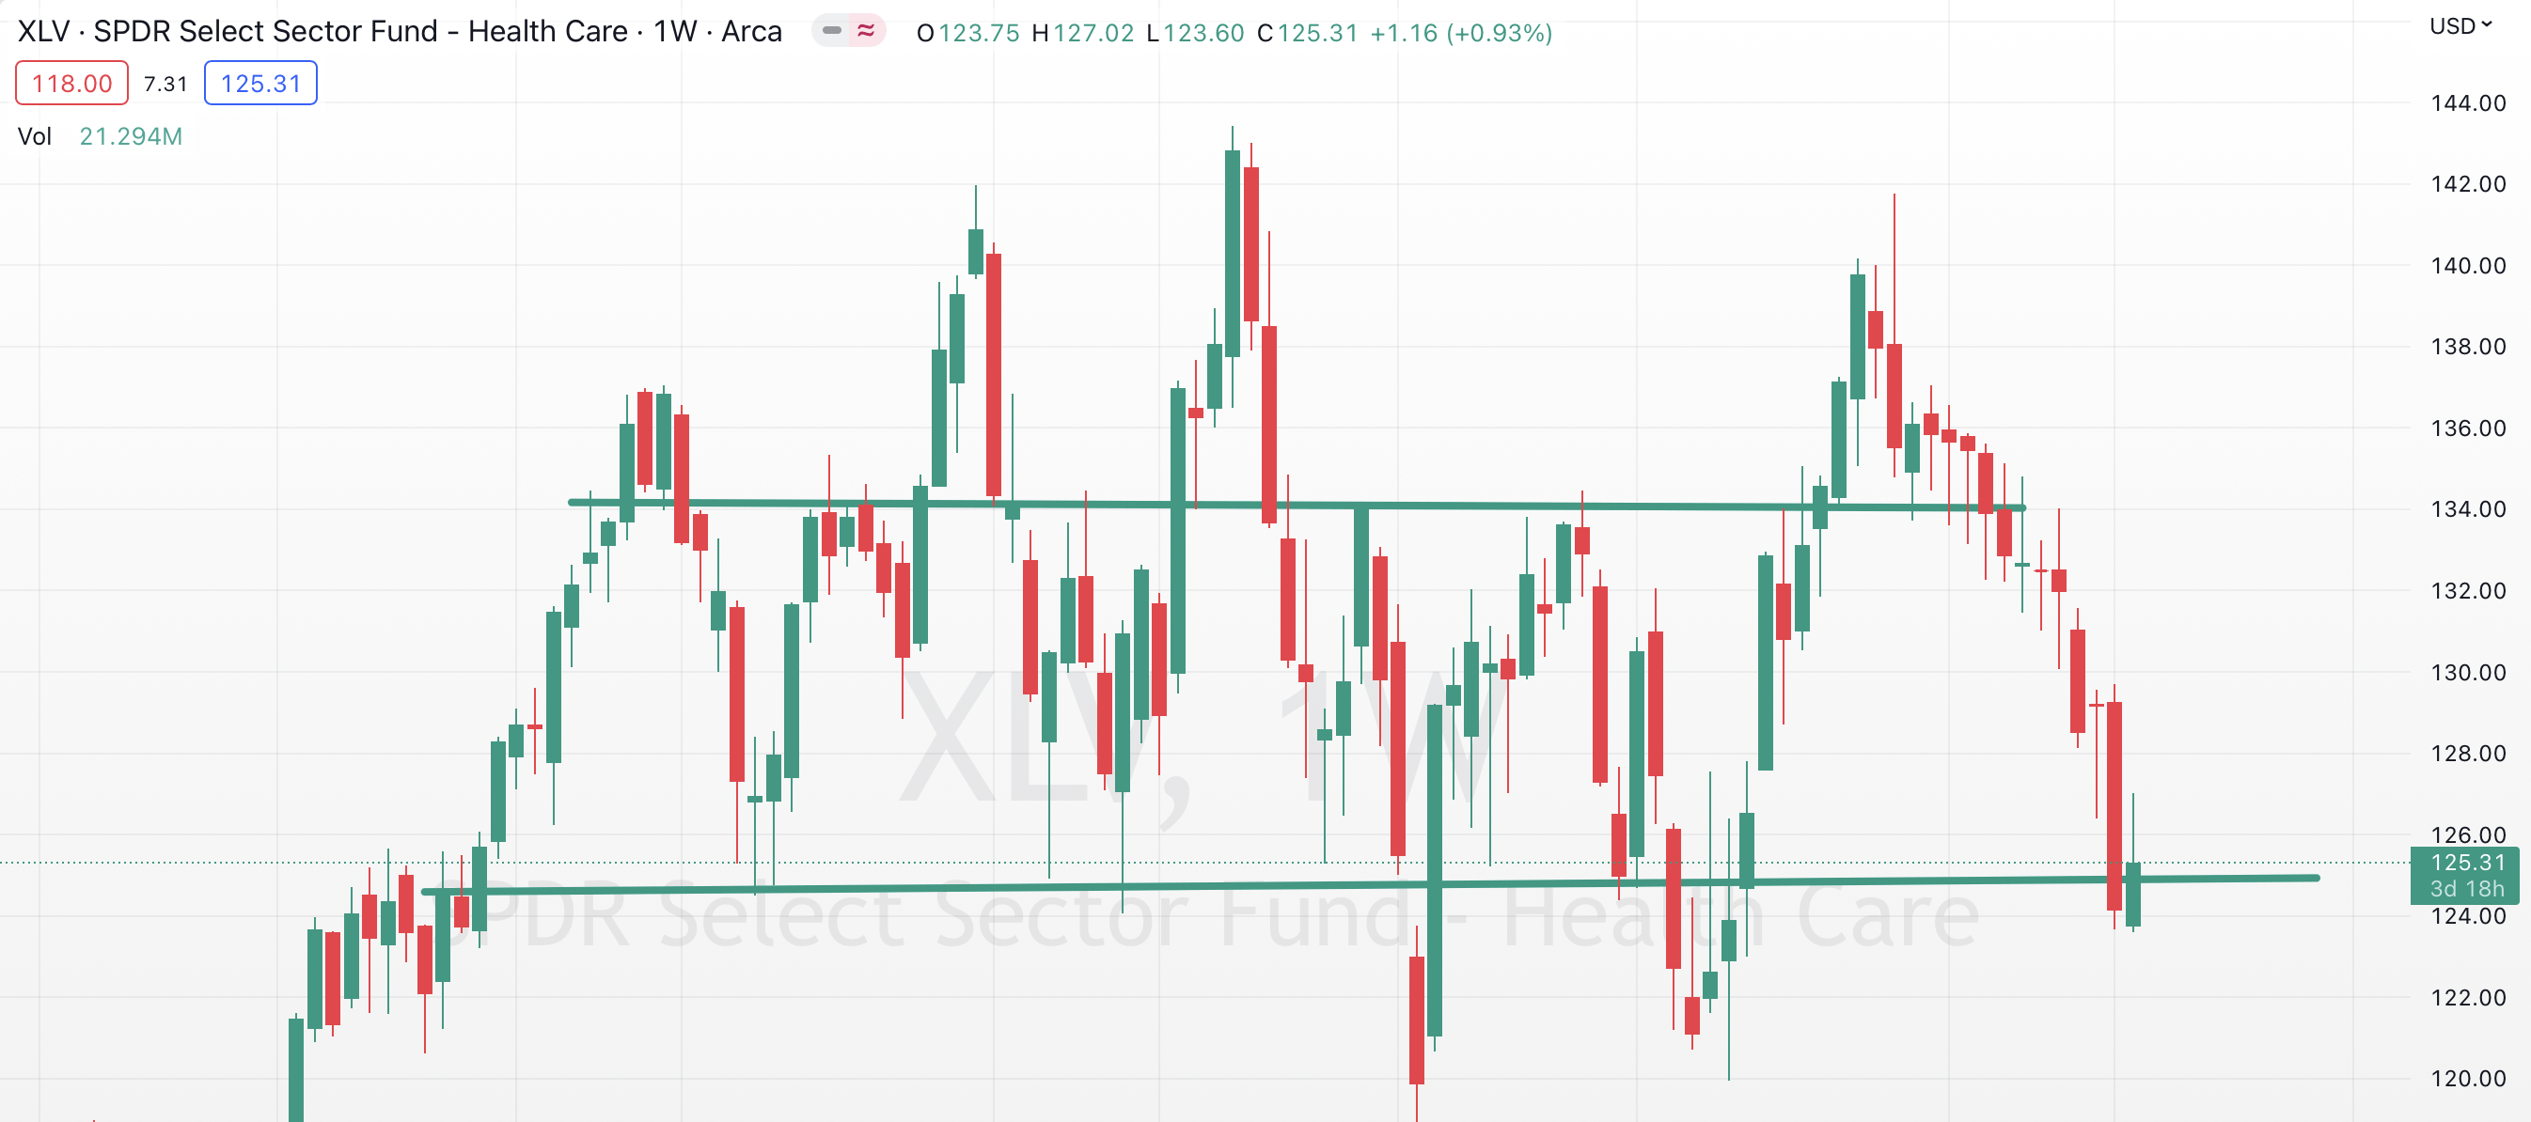Click the red 118.00 sell price button
Screen dimensions: 2531x1122
(x=71, y=84)
